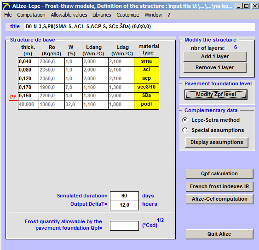Click the thickness cell 0,040

pyautogui.click(x=29, y=62)
